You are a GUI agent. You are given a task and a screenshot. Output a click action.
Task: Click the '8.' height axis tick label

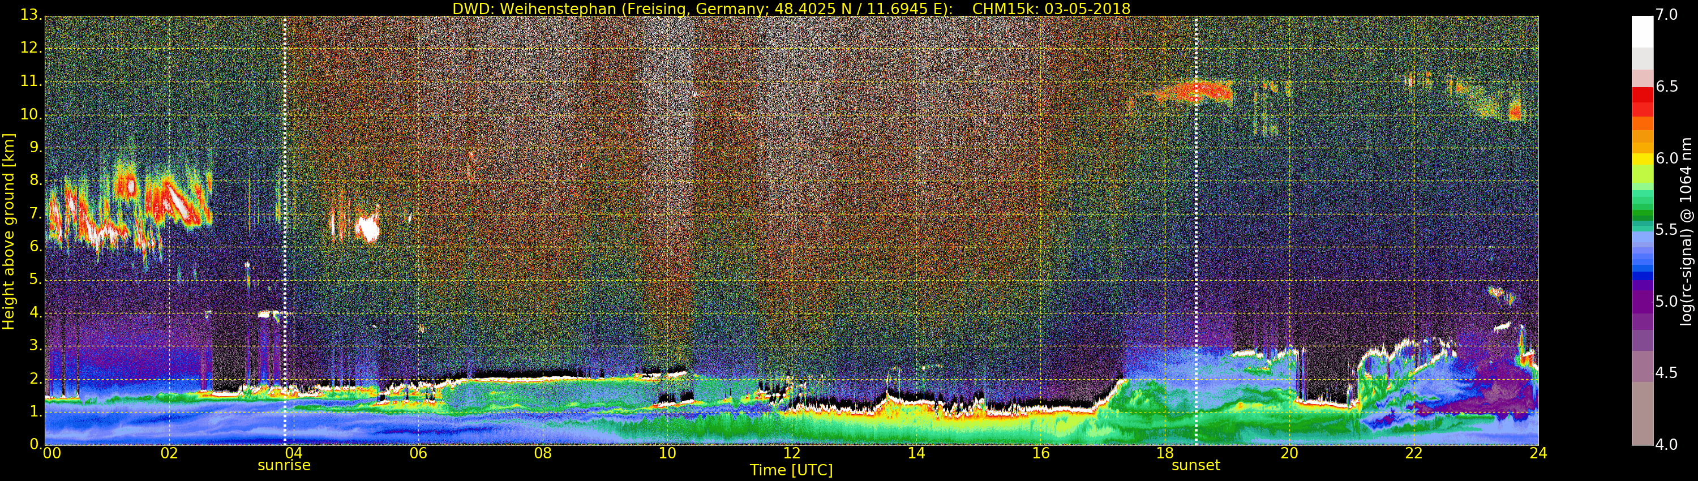pyautogui.click(x=36, y=181)
